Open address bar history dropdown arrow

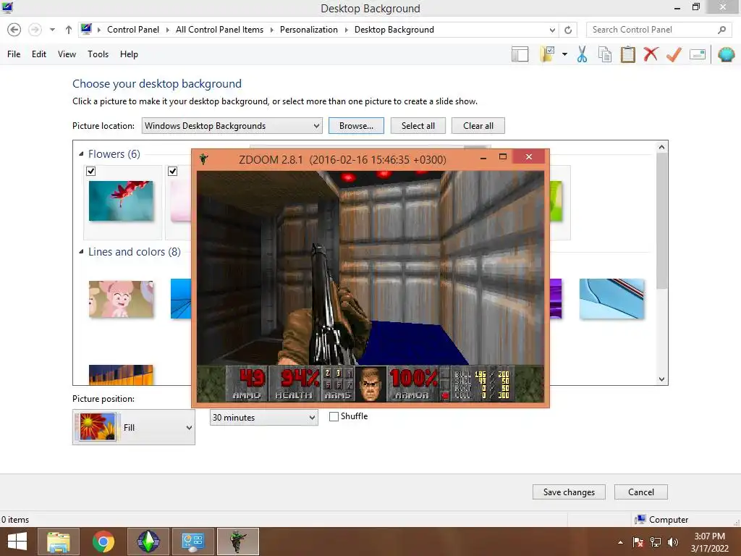point(552,30)
